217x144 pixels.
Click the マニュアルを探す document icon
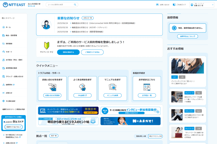point(113,87)
